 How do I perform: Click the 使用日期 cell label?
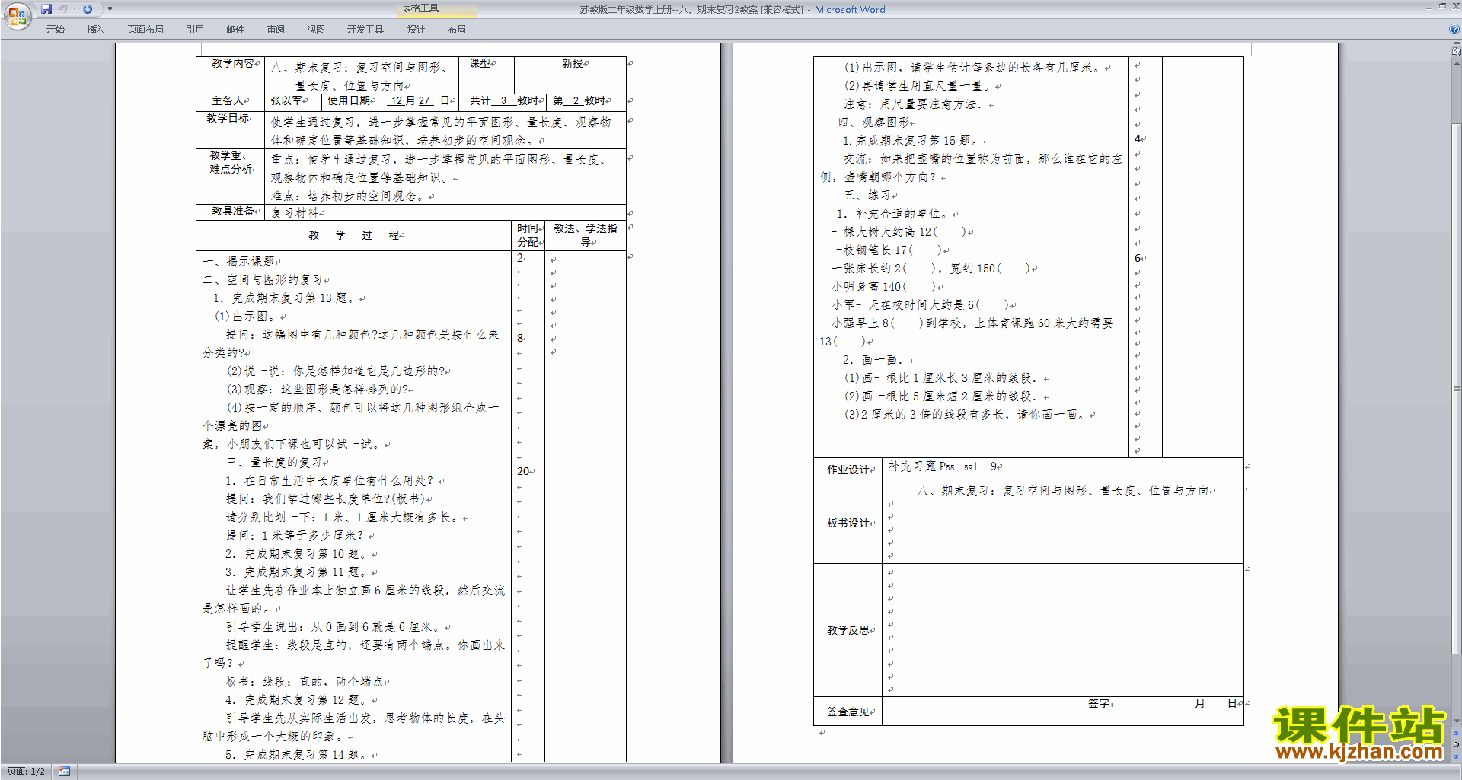click(349, 100)
